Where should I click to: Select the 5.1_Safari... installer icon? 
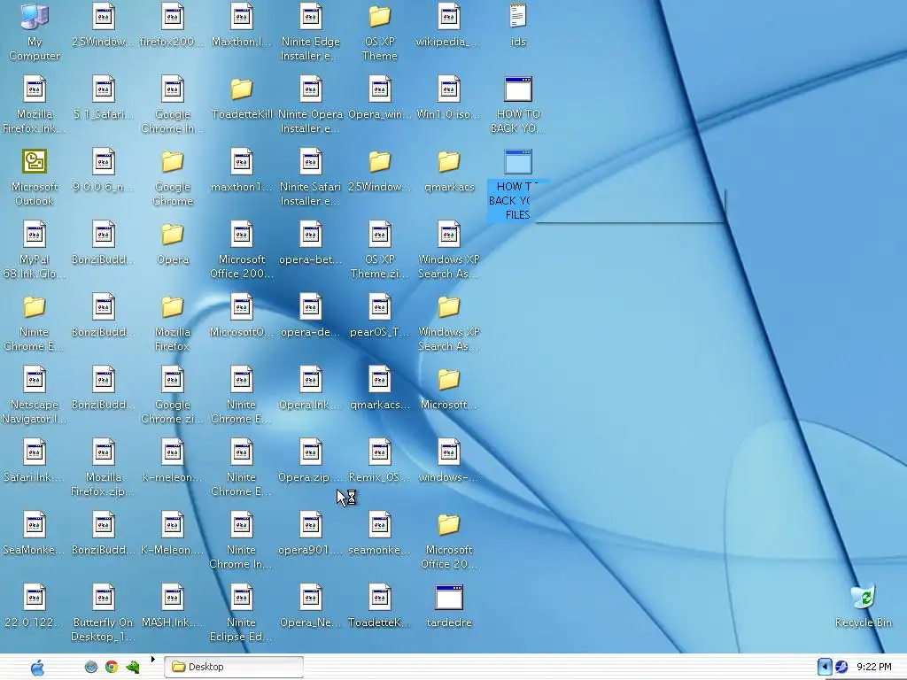click(x=103, y=89)
